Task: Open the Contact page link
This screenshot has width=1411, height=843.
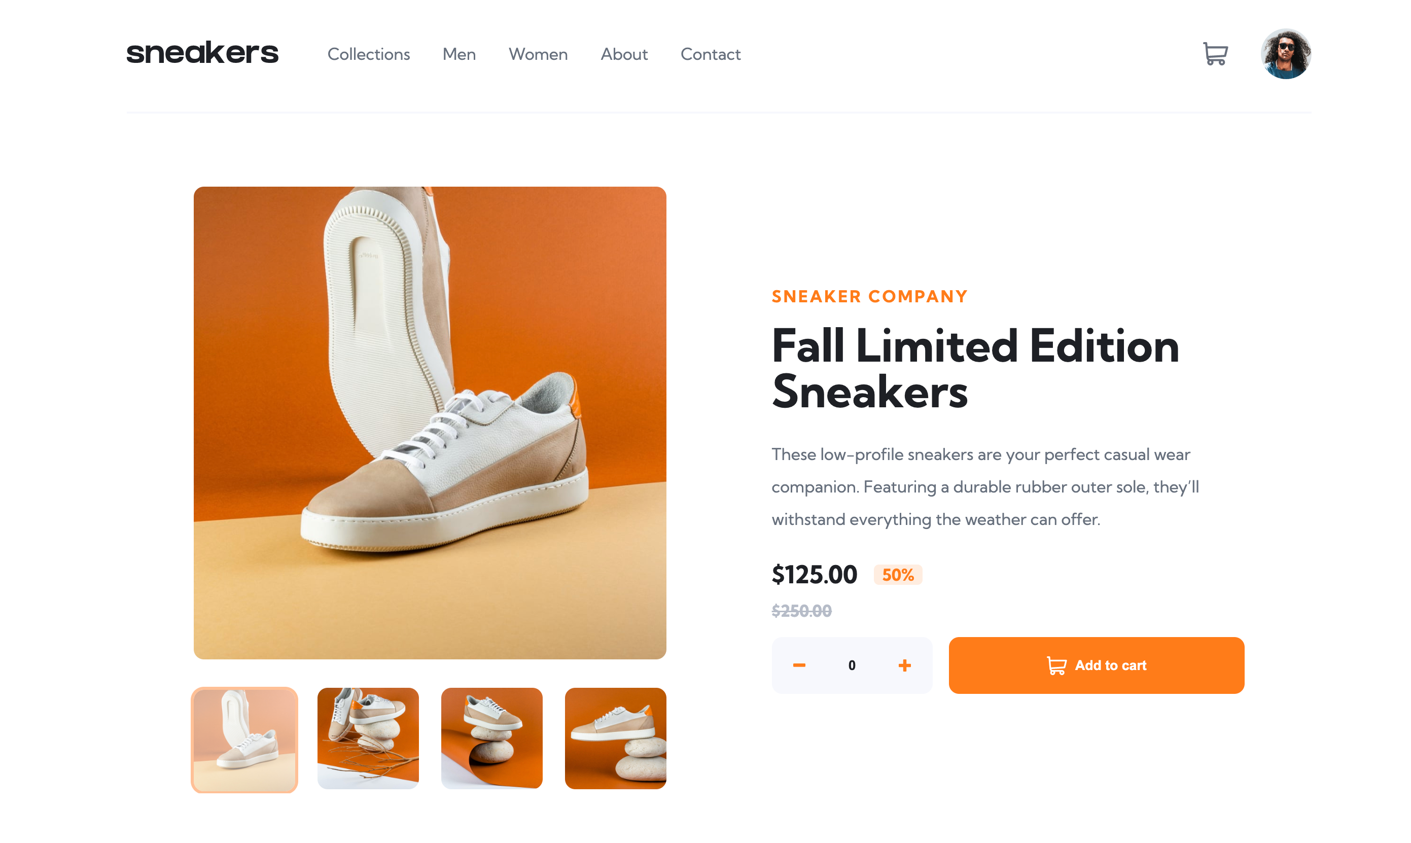Action: coord(710,54)
